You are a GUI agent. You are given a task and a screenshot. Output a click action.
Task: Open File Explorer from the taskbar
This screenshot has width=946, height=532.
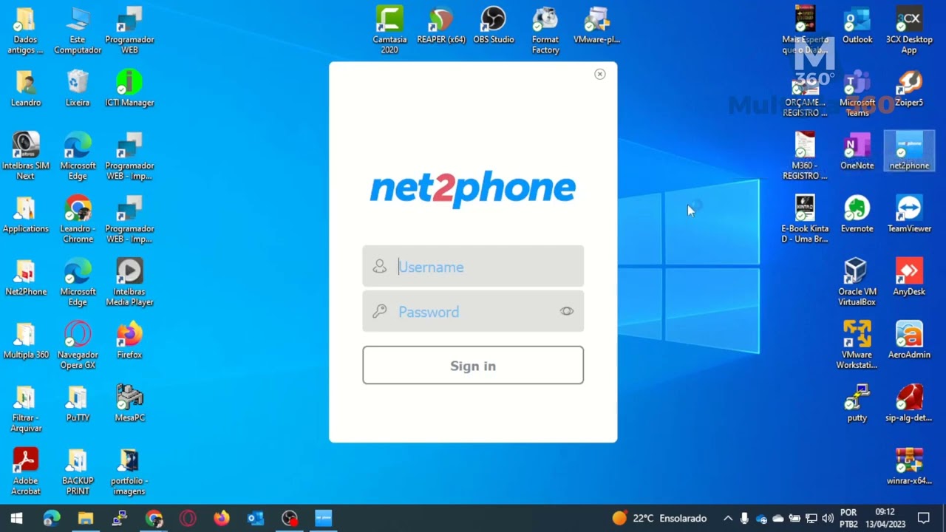pos(86,519)
